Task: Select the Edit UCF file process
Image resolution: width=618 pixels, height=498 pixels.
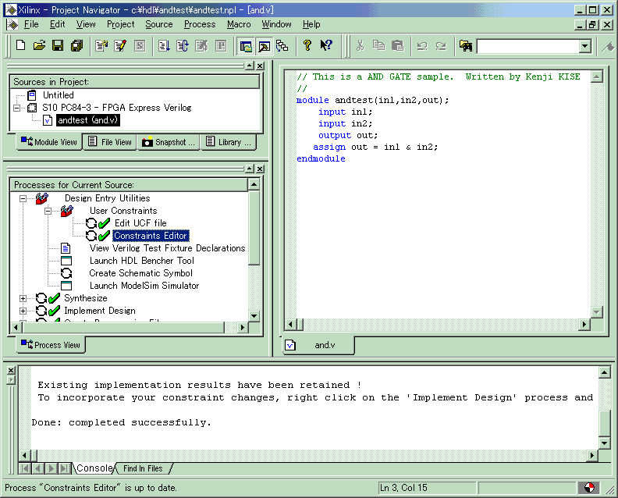Action: 140,223
